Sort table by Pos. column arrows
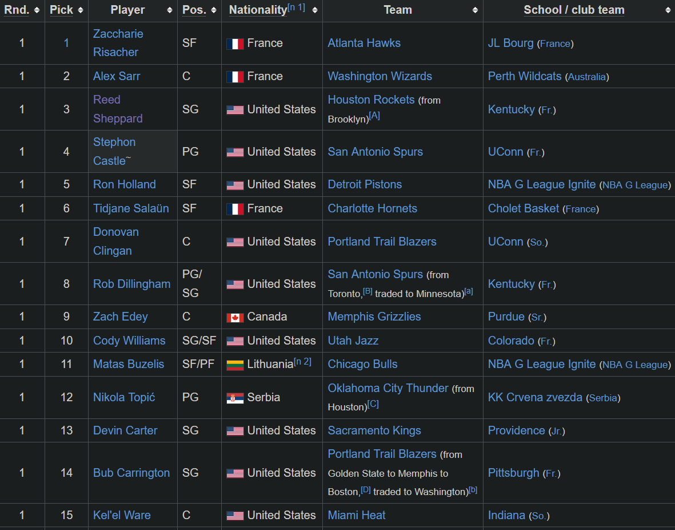Image resolution: width=675 pixels, height=530 pixels. click(x=214, y=10)
